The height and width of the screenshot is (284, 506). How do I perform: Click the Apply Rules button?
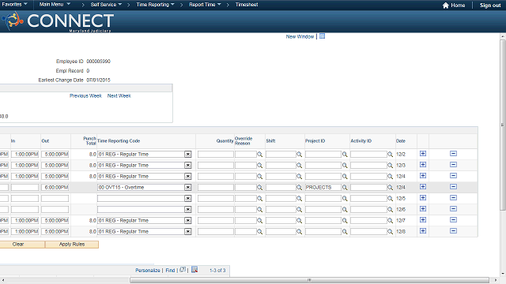point(72,245)
